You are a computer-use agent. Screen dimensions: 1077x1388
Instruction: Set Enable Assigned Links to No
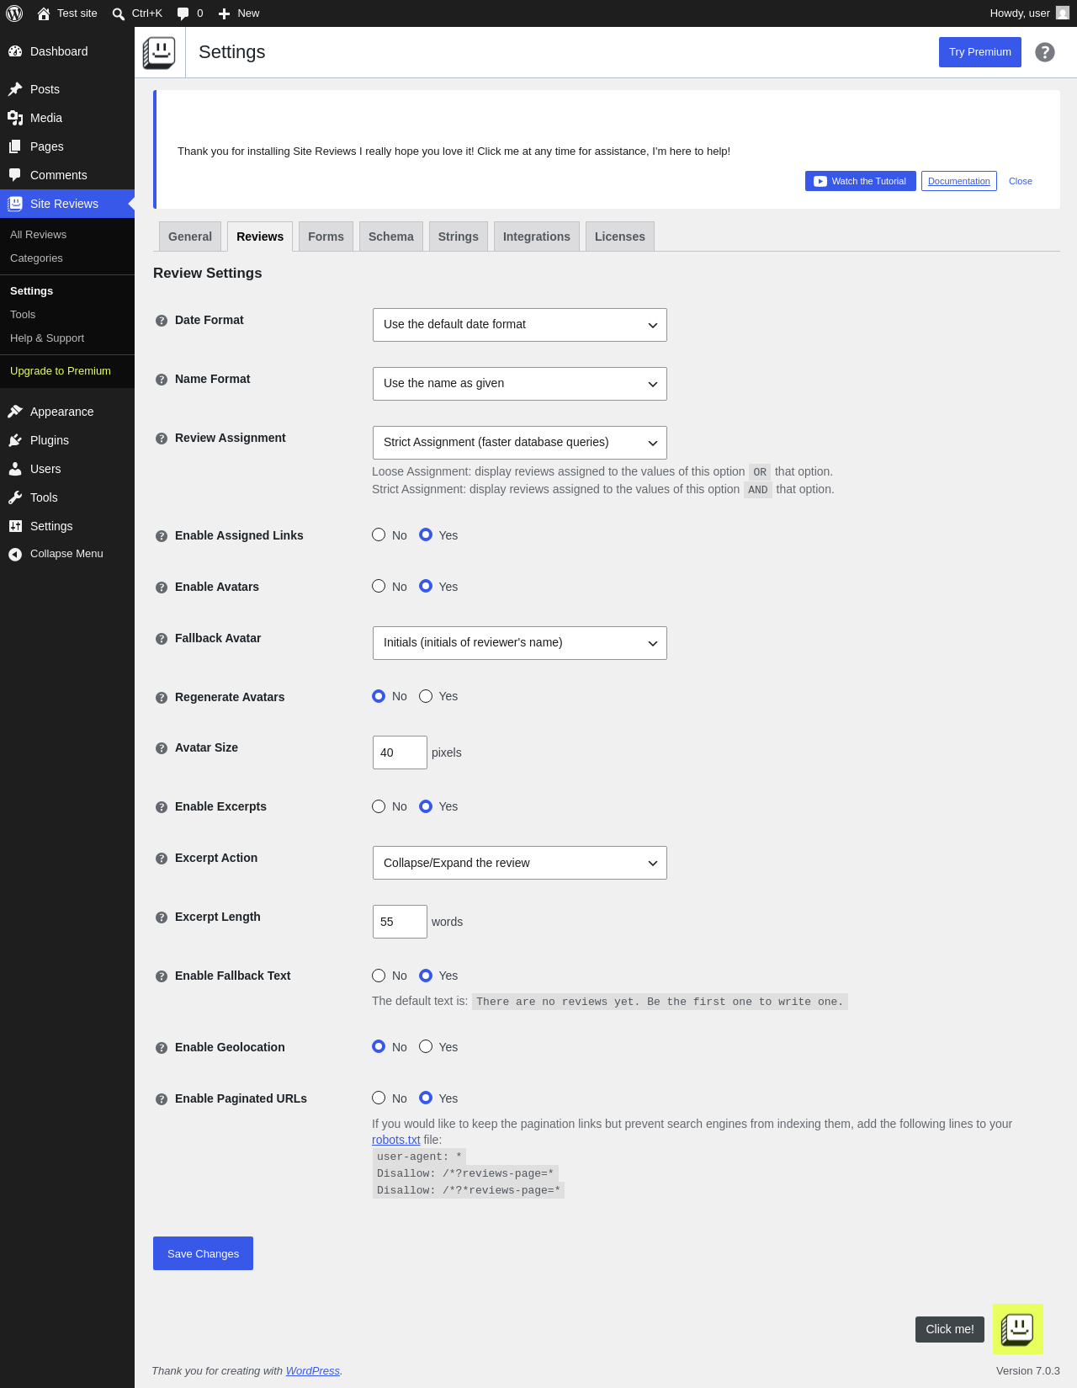[x=379, y=534]
